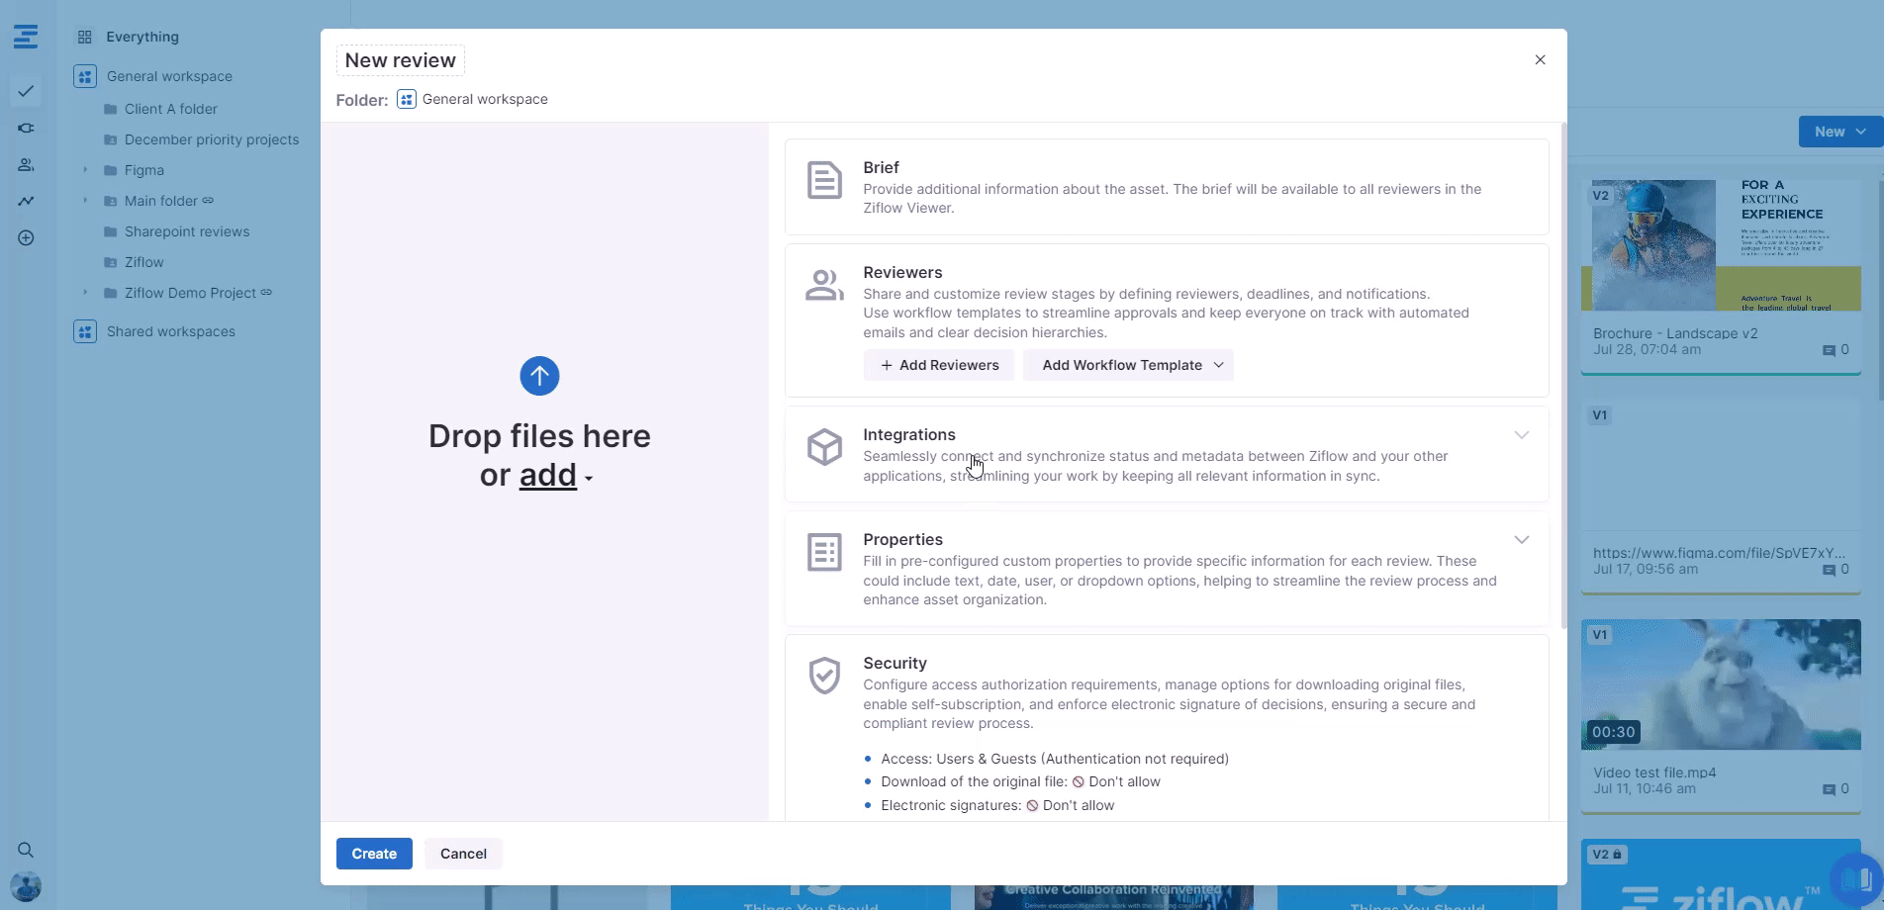Expand the Properties section chevron
The height and width of the screenshot is (910, 1884).
coord(1521,540)
